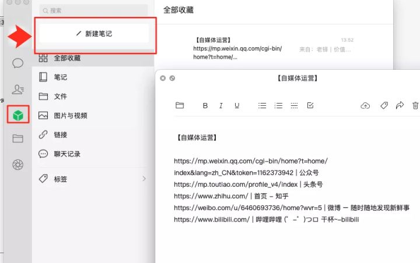The width and height of the screenshot is (420, 263).
Task: Select the 全部收藏 category
Action: click(x=93, y=58)
